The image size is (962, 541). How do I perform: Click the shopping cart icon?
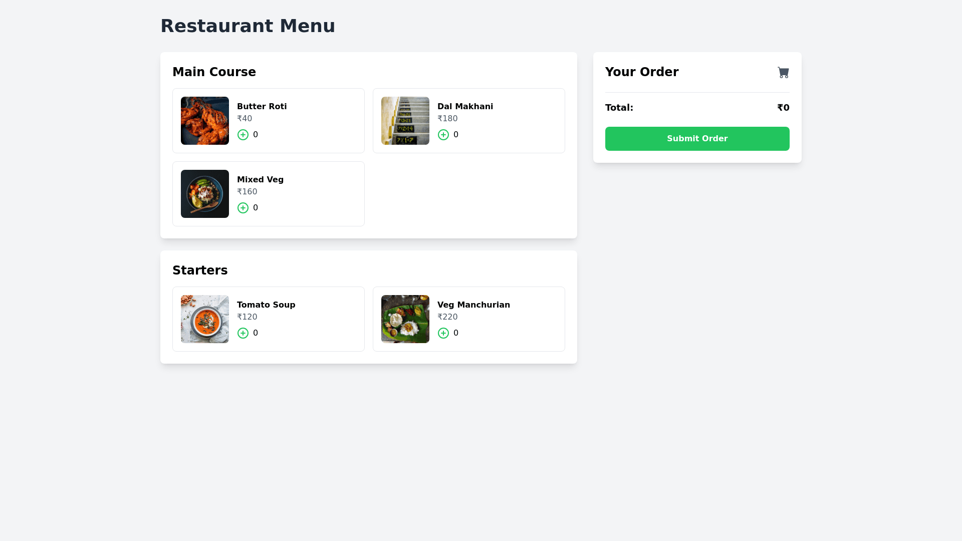[x=783, y=73]
